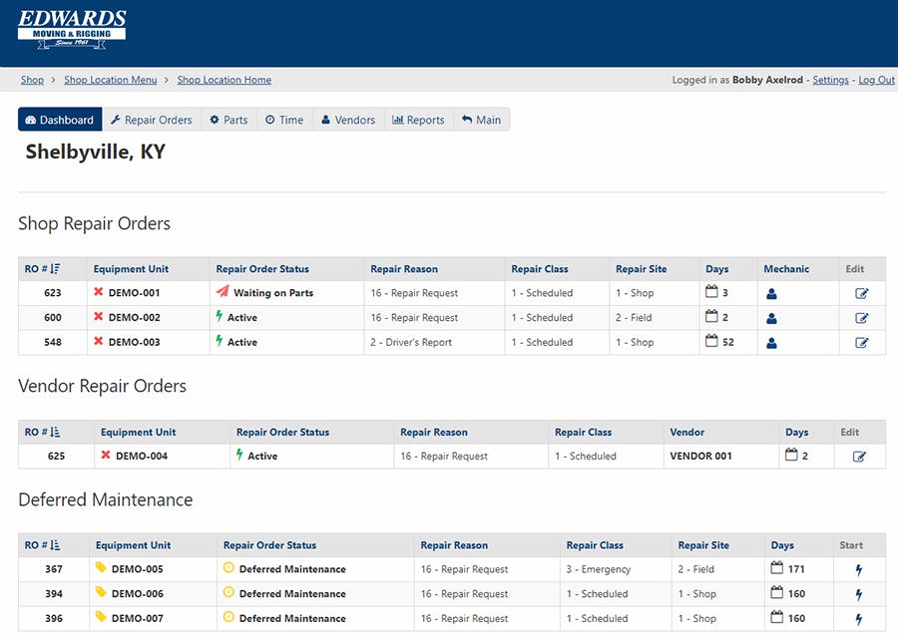This screenshot has width=898, height=638.
Task: Go to Shop Location Home breadcrumb
Action: (224, 80)
